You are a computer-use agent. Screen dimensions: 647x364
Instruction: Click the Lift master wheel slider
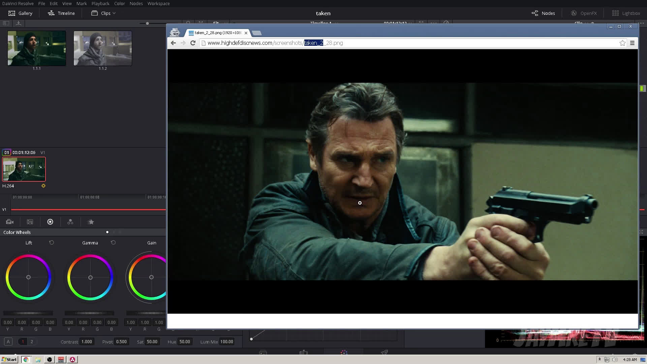[28, 313]
